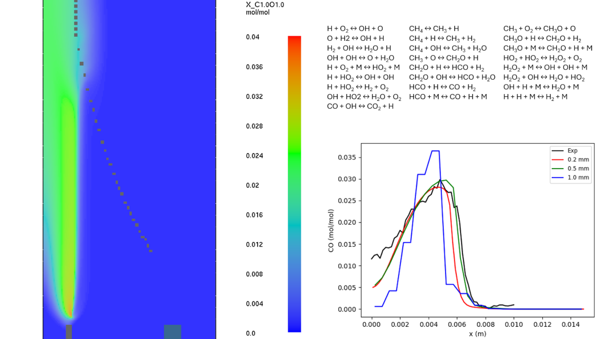Click the 0.025 y-axis tick on CO plot

347,201
